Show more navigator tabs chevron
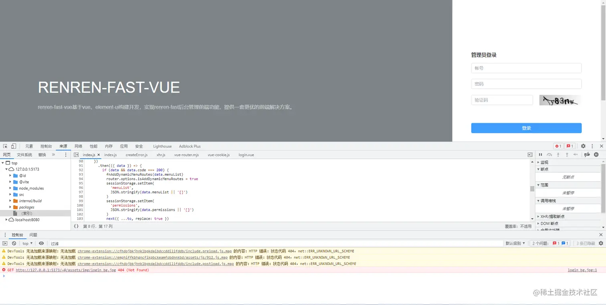The width and height of the screenshot is (606, 305). tap(53, 155)
